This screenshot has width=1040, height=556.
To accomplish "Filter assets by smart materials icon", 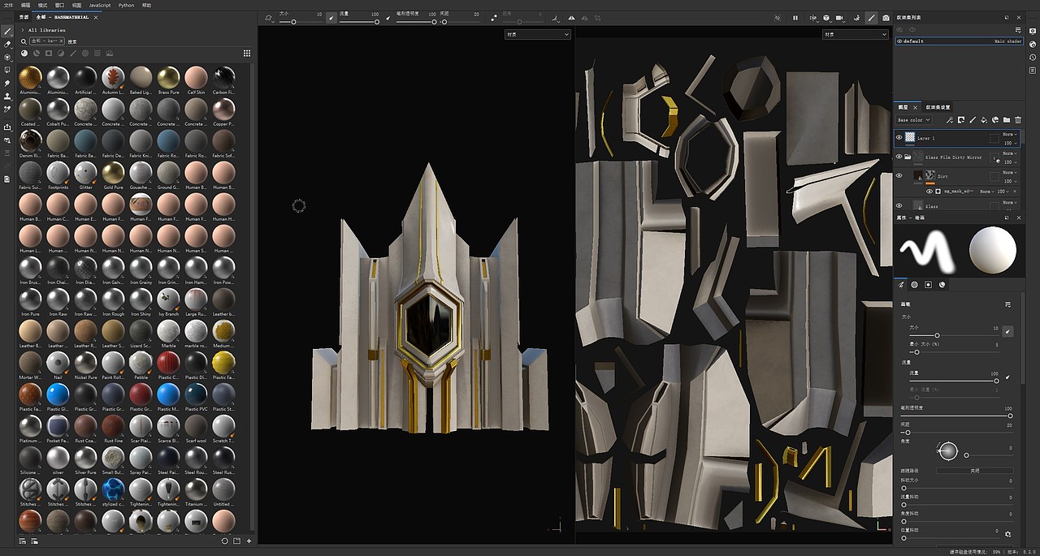I will tap(37, 54).
